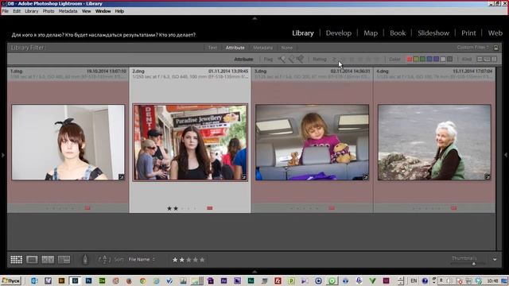Screen dimensions: 509x286
Task: Lock the library filter
Action: coord(496,48)
